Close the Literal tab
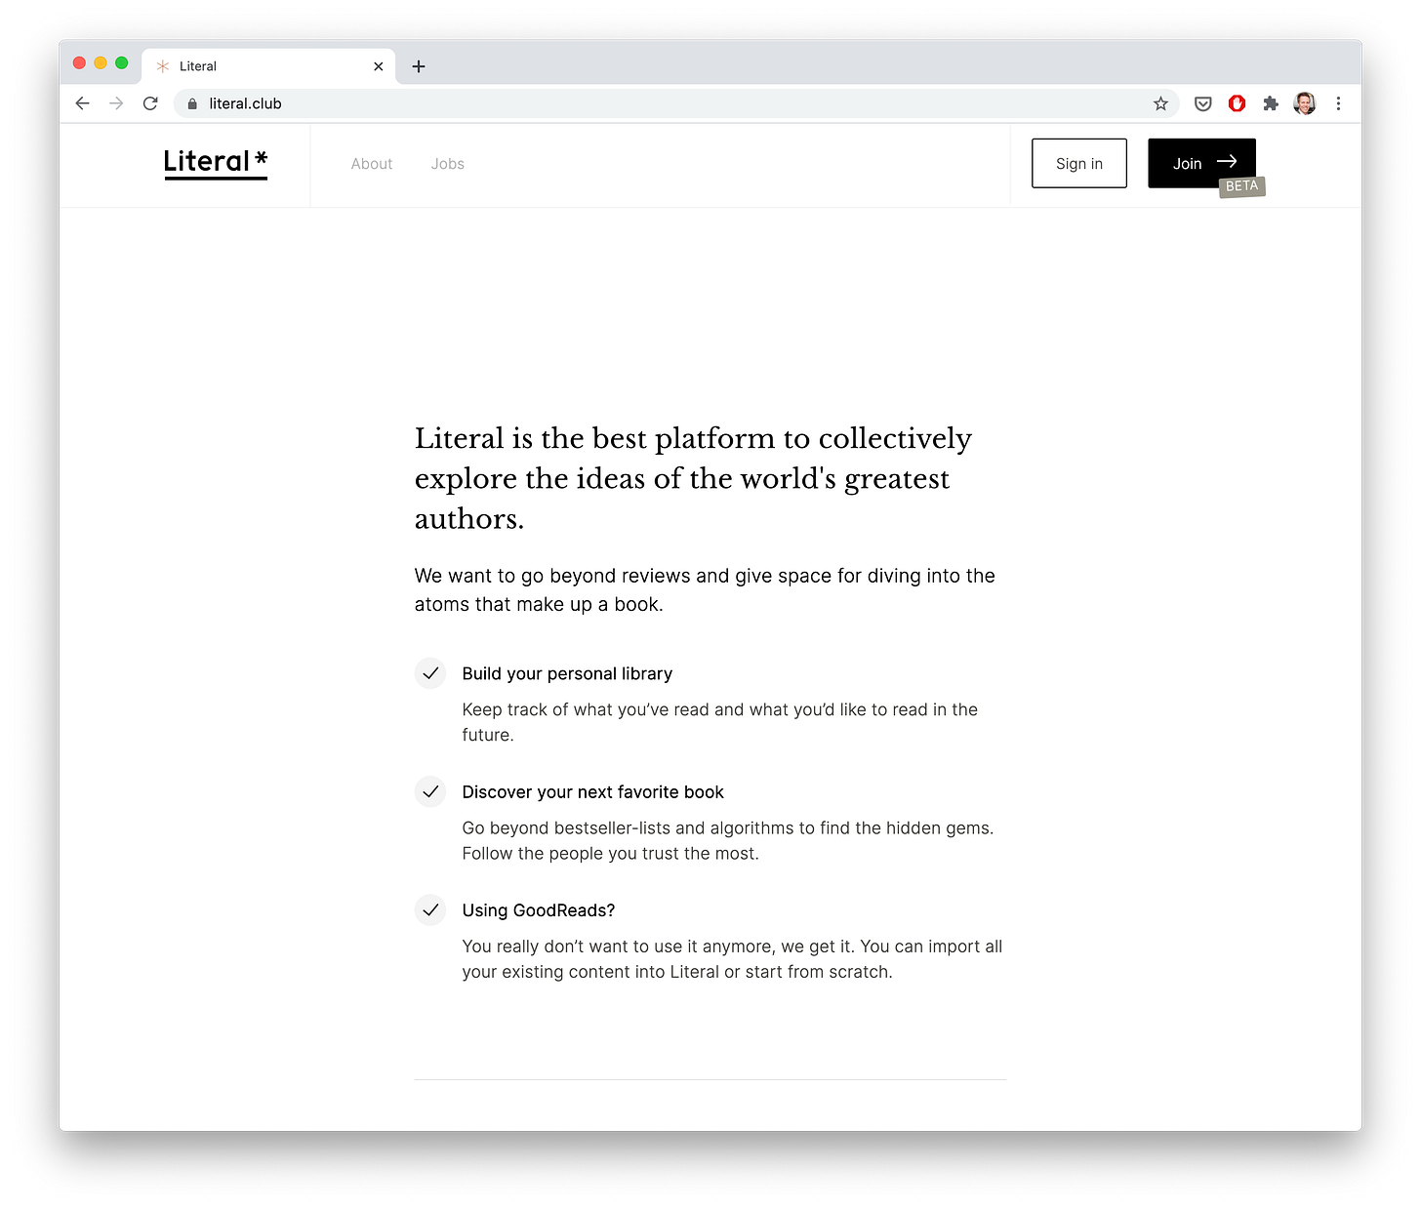This screenshot has height=1209, width=1421. [379, 66]
